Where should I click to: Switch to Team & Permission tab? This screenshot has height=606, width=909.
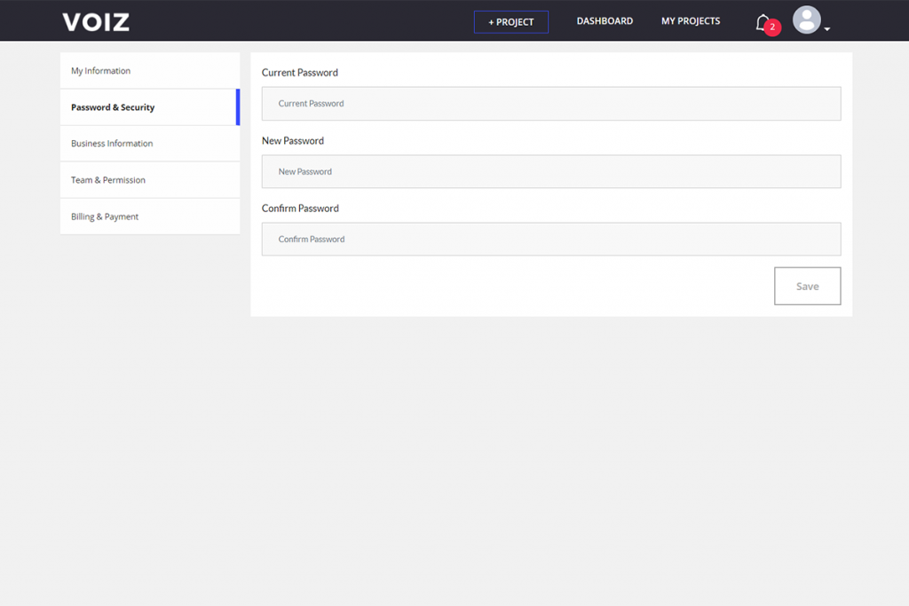[x=150, y=180]
